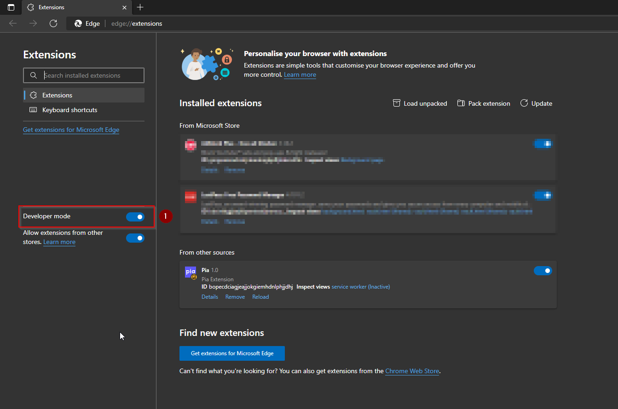Disable the Pia extension toggle
Image resolution: width=618 pixels, height=409 pixels.
[543, 271]
